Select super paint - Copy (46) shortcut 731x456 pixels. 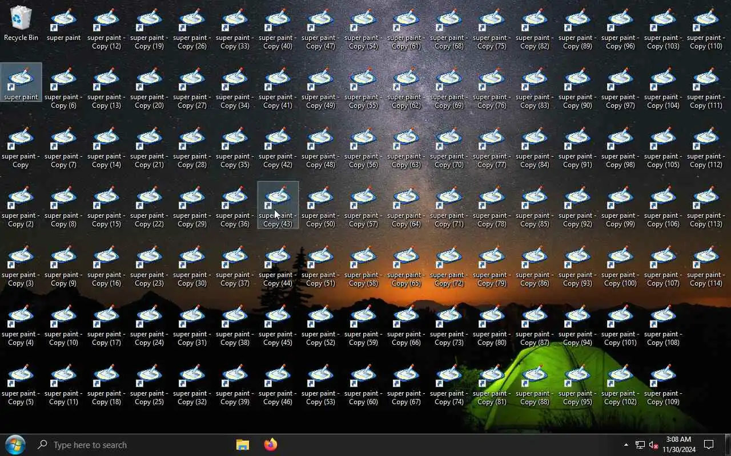coord(278,384)
